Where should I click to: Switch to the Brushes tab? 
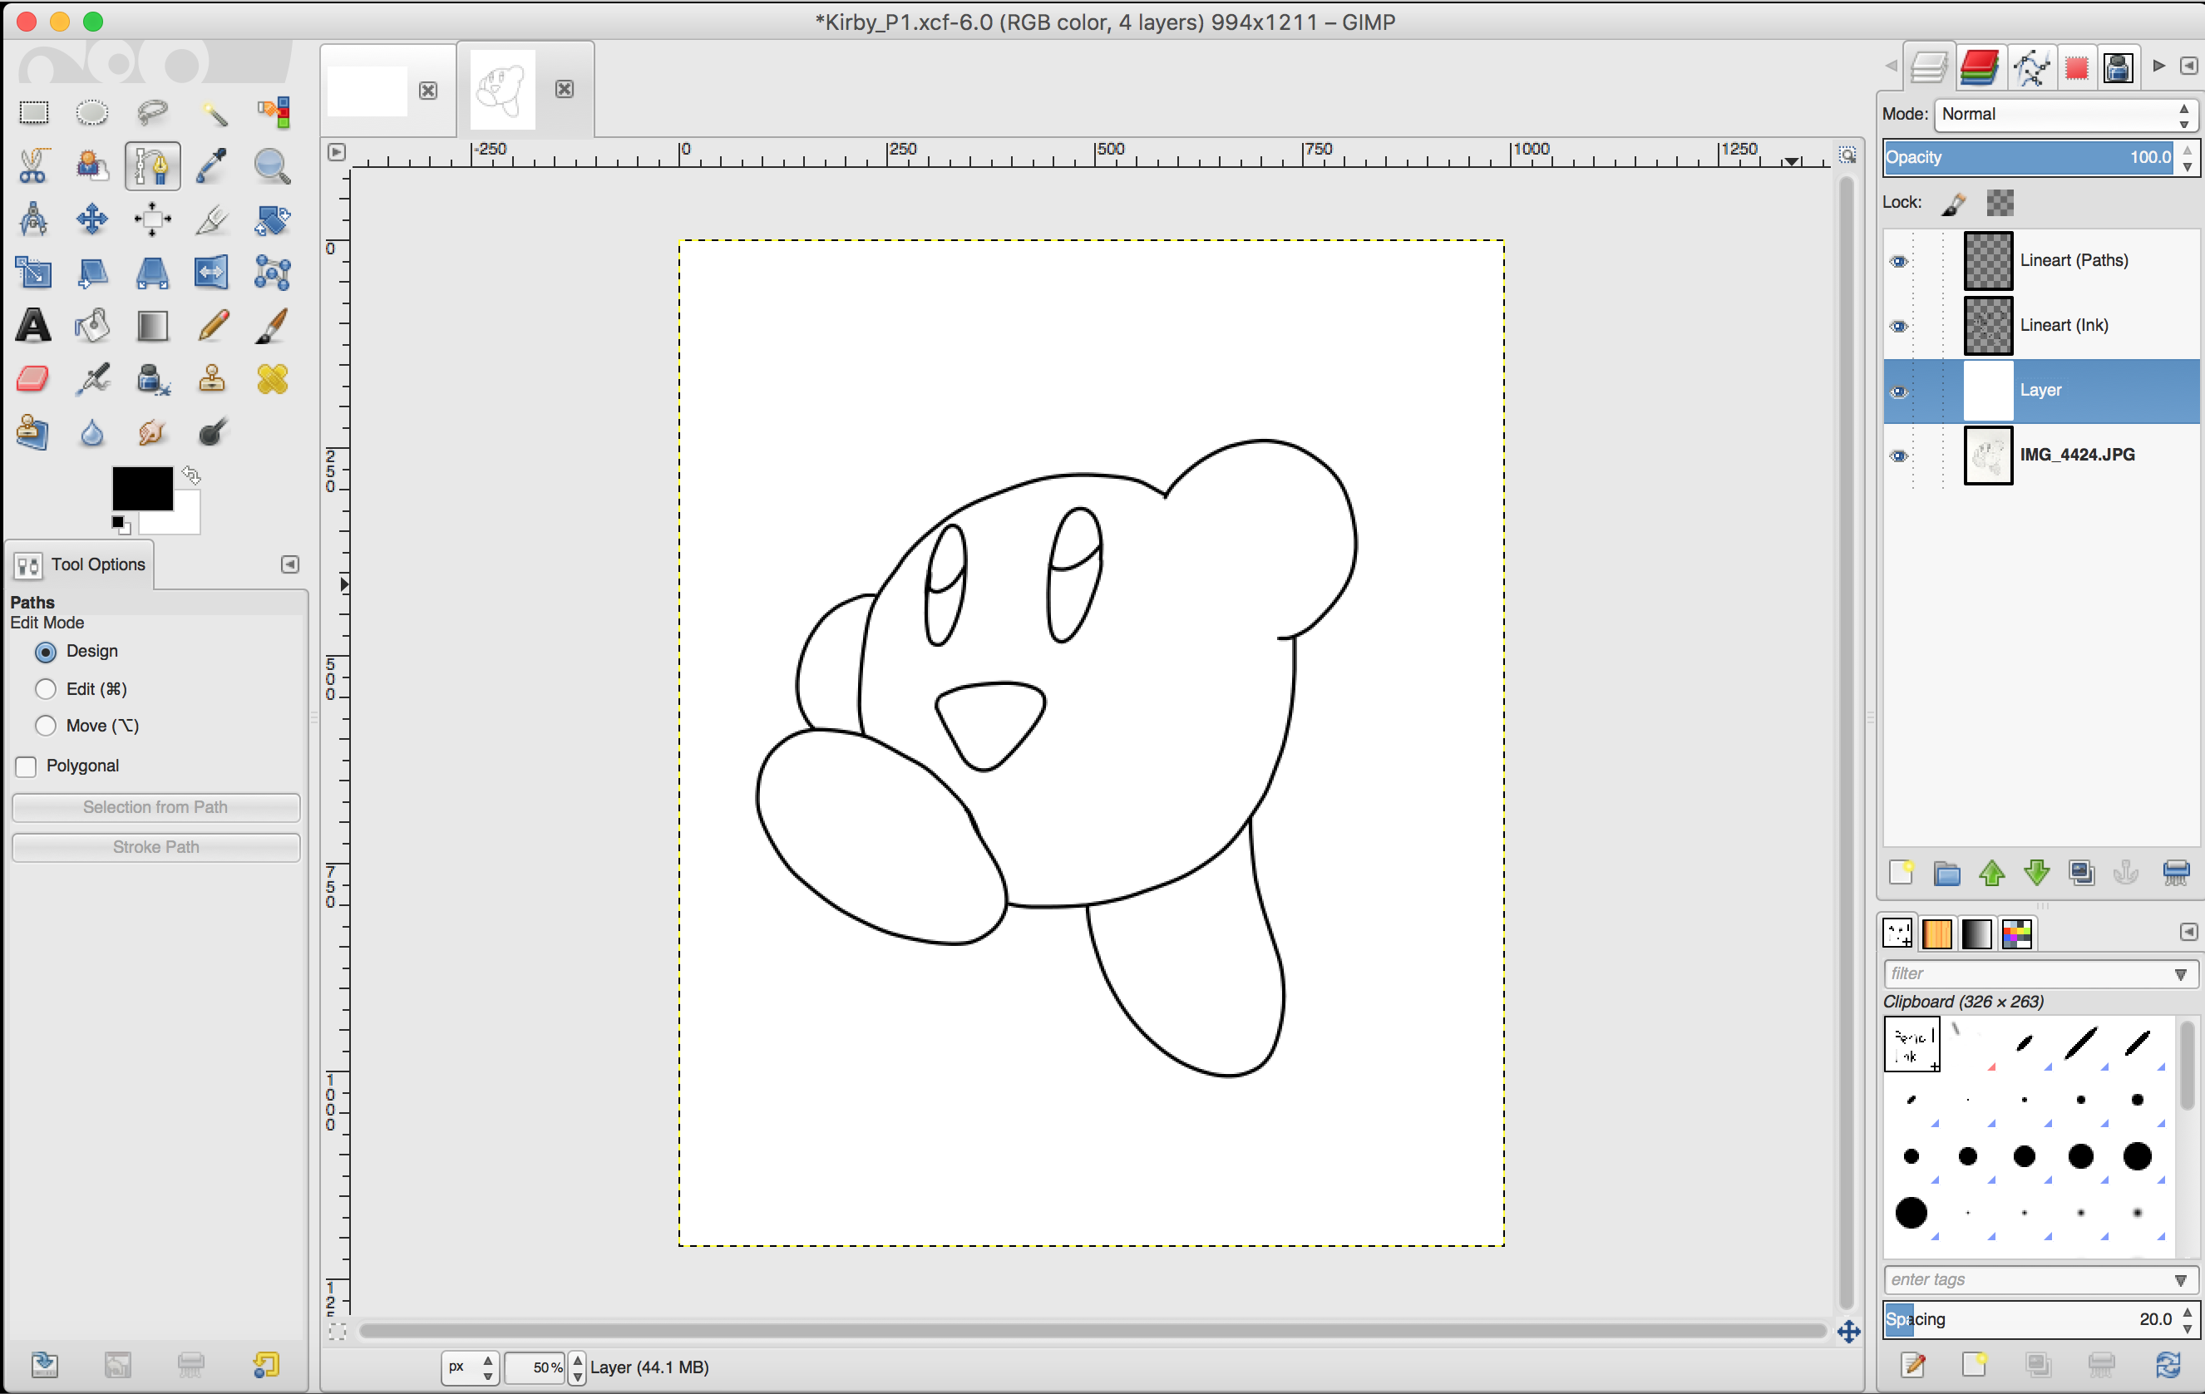tap(1898, 933)
